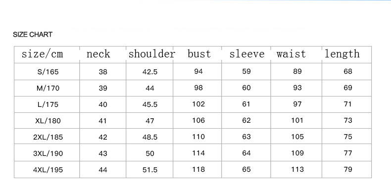The image size is (391, 196).
Task: Select the S/165 size row label
Action: click(x=48, y=72)
